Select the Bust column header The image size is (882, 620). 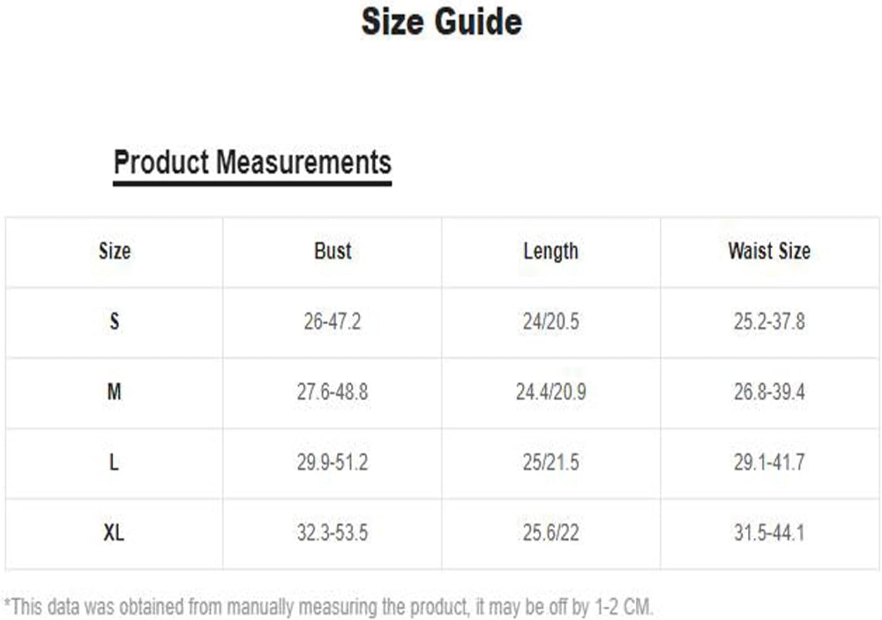tap(332, 251)
